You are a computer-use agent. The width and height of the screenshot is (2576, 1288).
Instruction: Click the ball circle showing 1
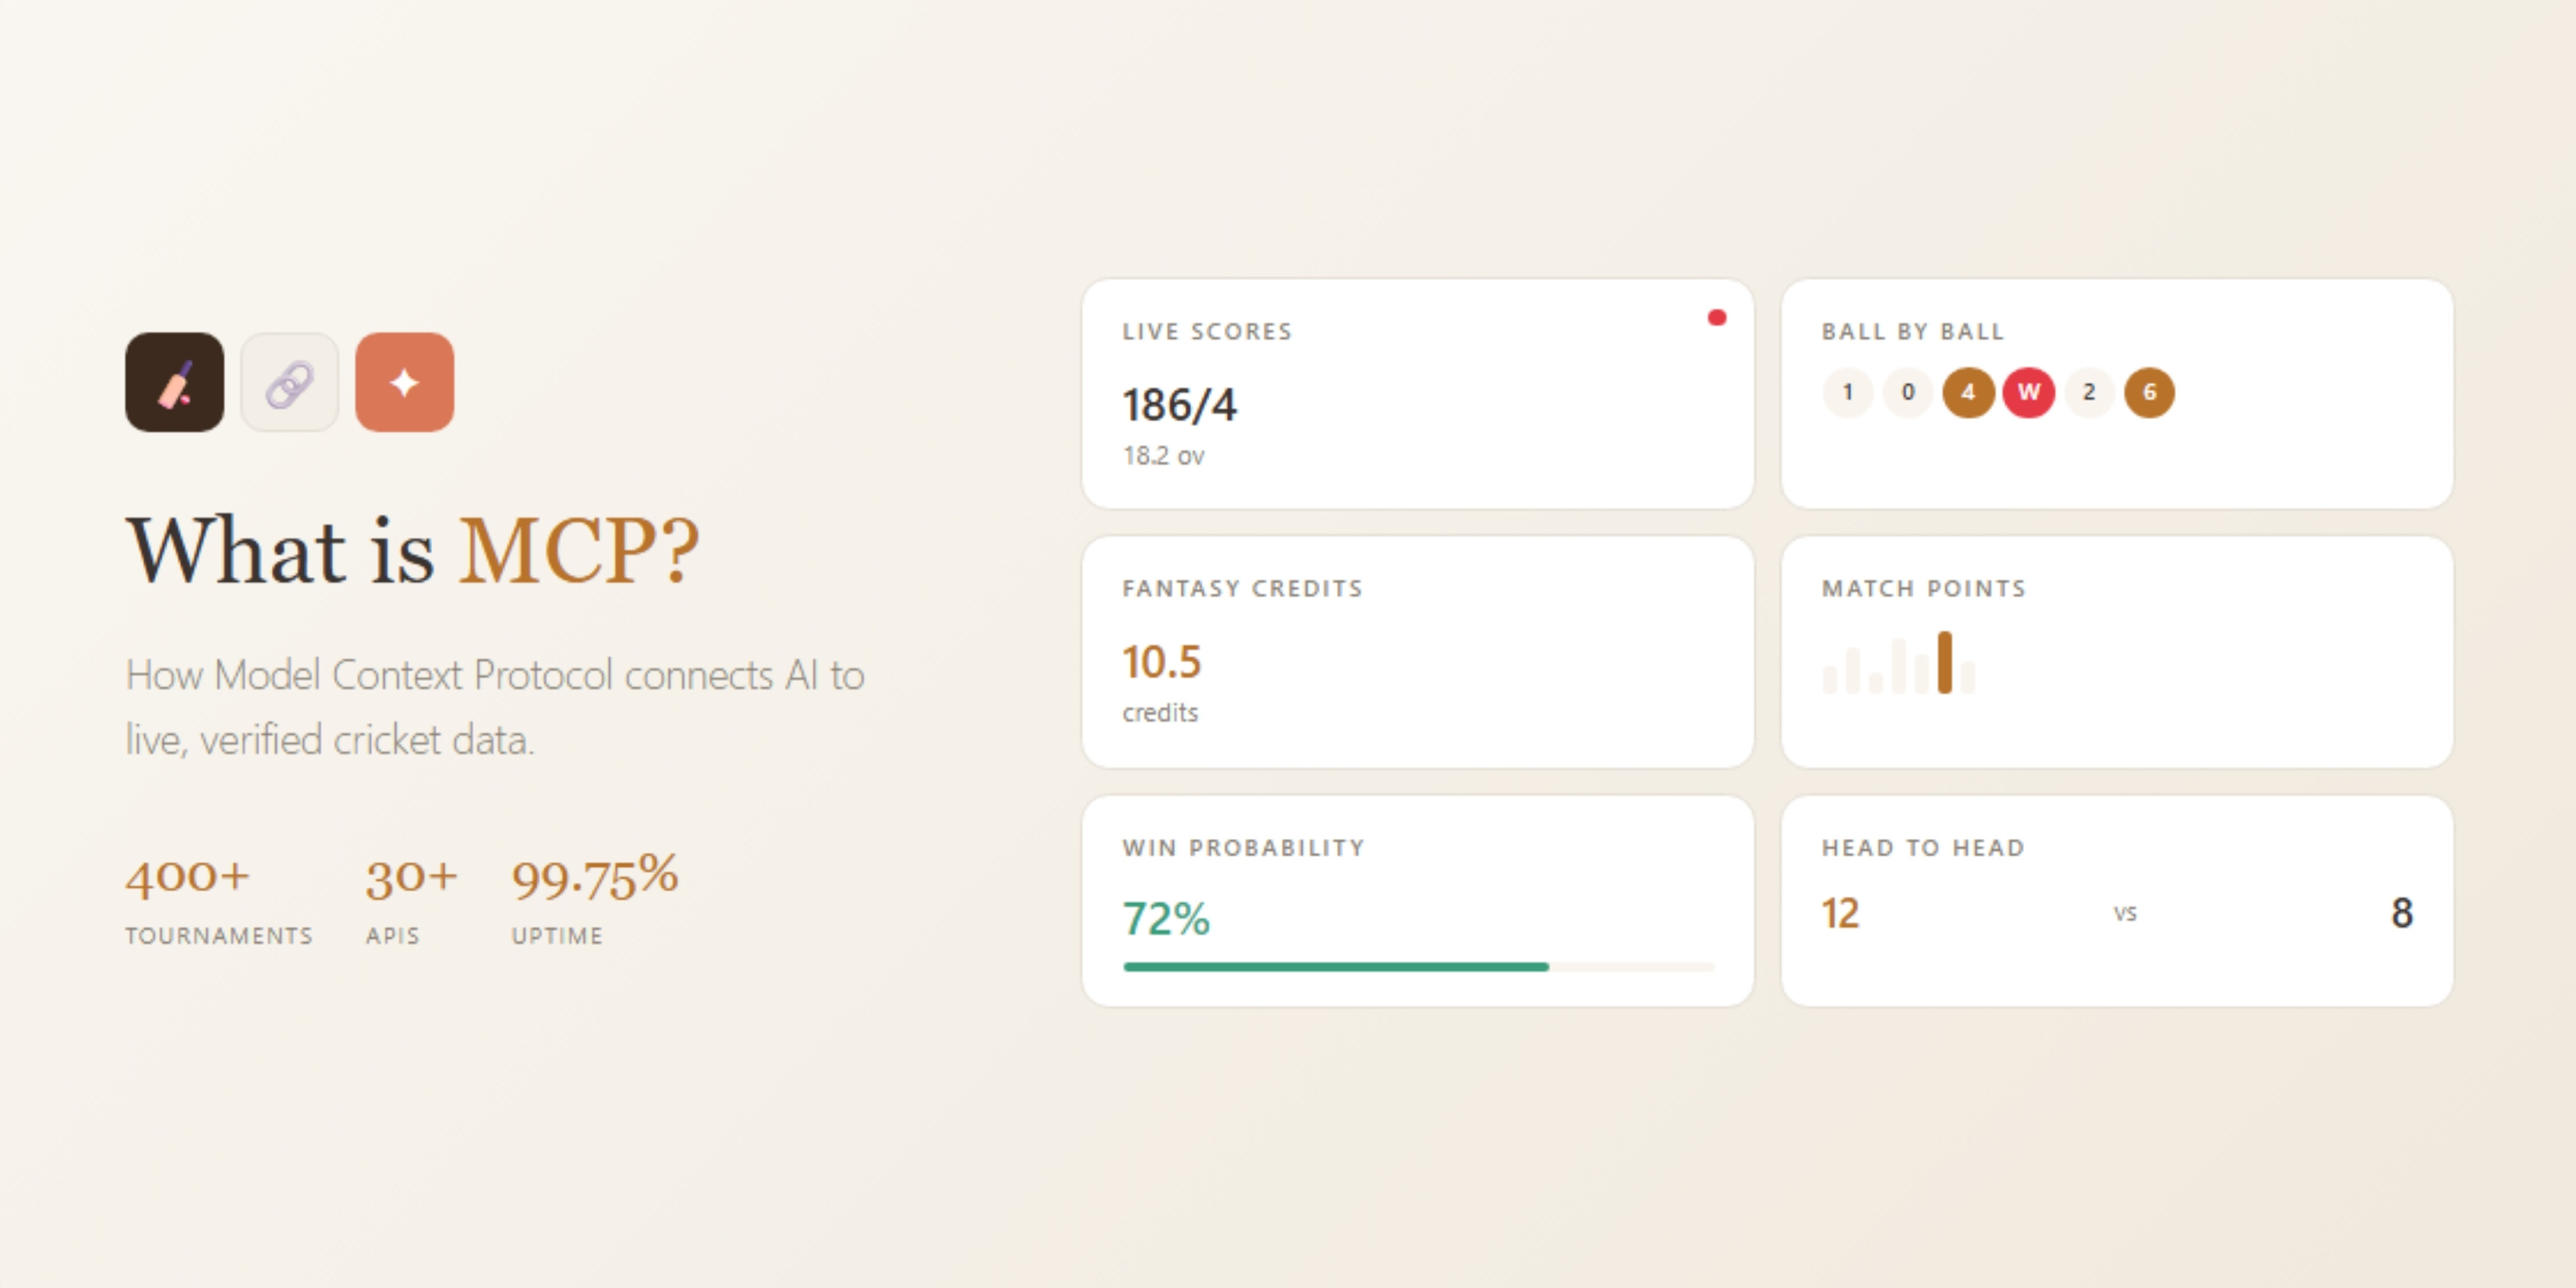coord(1848,392)
